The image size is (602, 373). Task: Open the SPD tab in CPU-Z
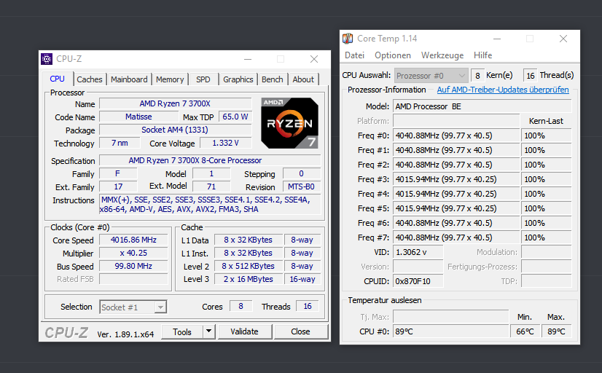pos(203,79)
